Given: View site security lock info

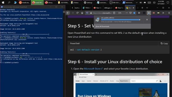Looking at the screenshot, I should click(x=91, y=13).
